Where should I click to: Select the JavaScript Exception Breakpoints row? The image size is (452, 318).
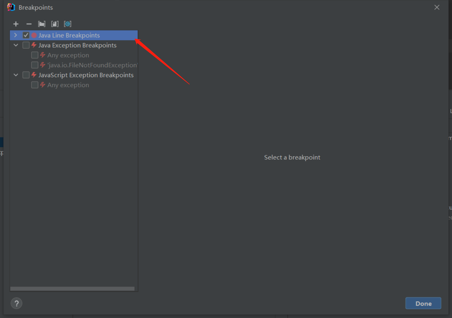74,75
